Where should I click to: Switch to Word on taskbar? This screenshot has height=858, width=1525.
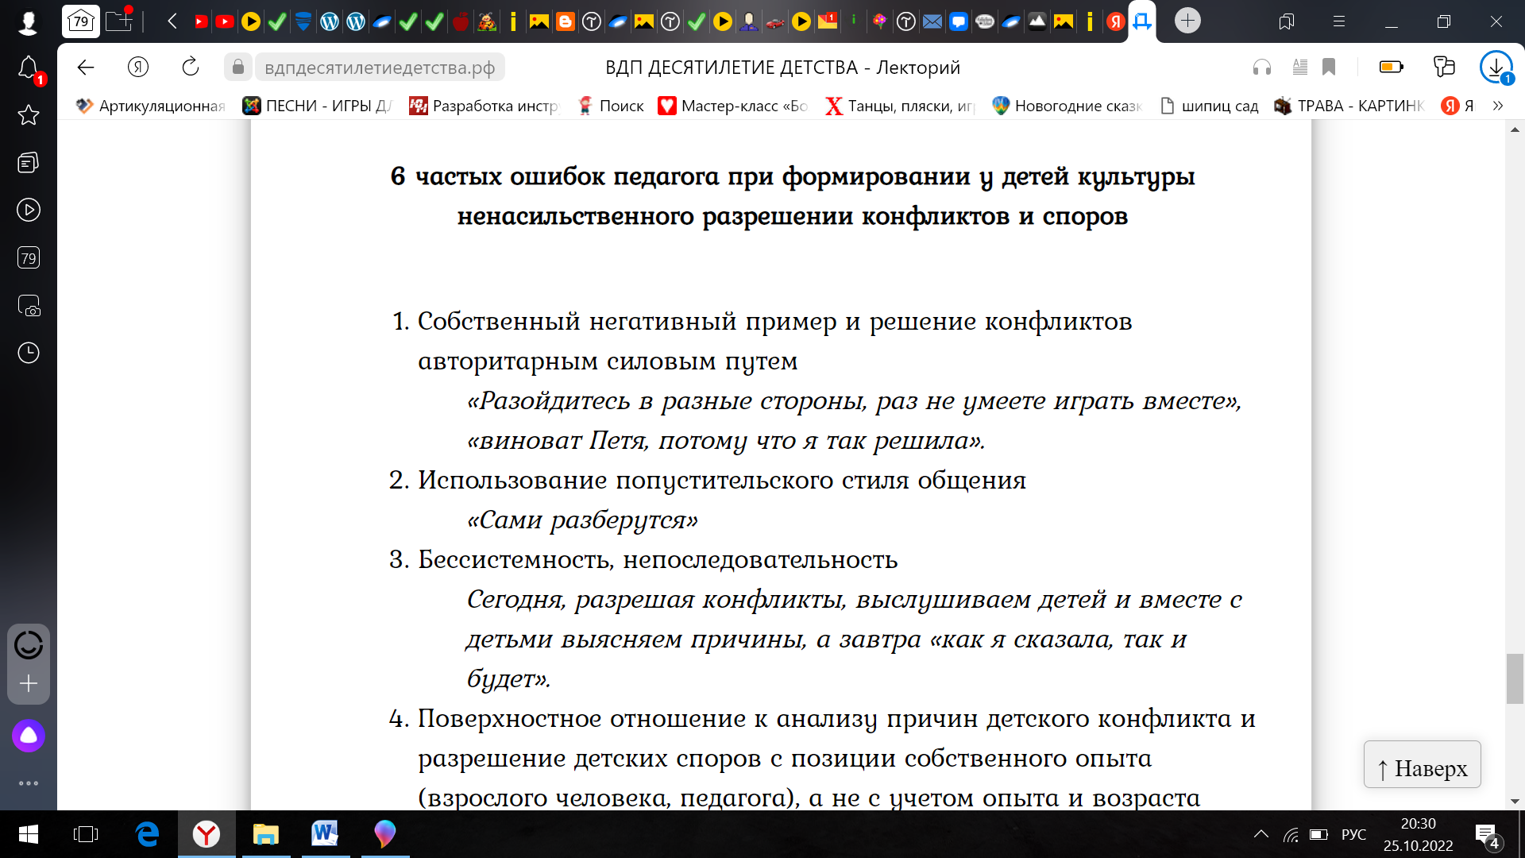(325, 834)
